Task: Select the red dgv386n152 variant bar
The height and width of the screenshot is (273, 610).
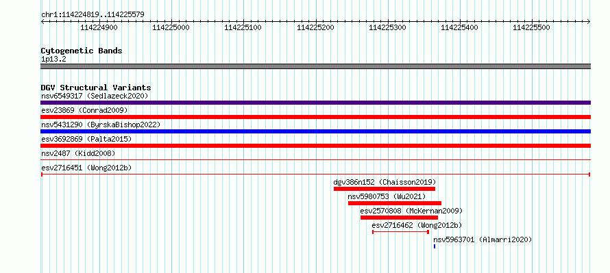Action: coord(385,189)
